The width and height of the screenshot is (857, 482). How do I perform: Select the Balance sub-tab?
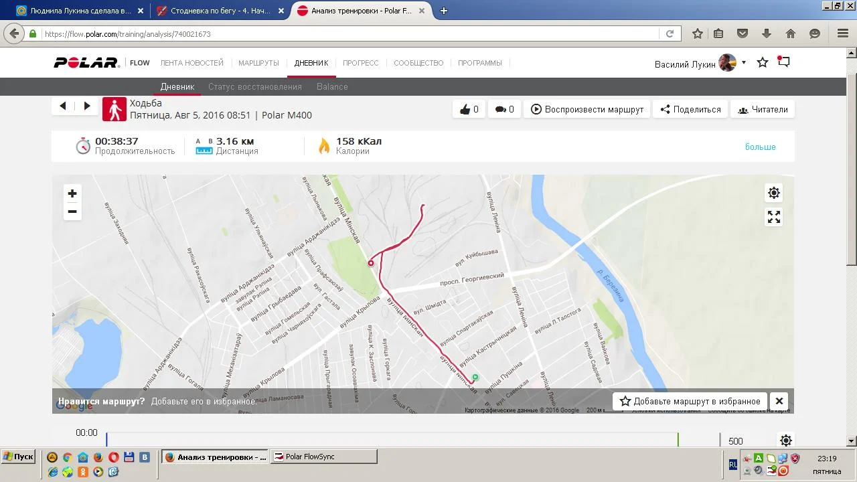332,86
